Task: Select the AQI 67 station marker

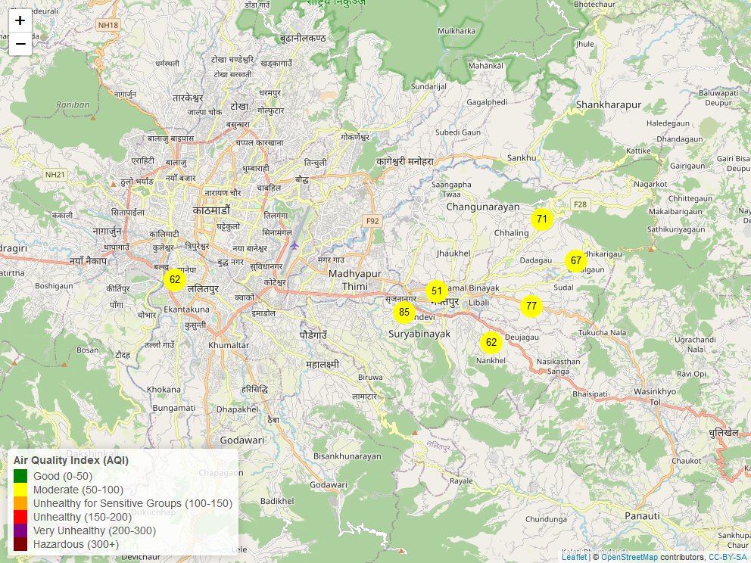Action: (575, 261)
